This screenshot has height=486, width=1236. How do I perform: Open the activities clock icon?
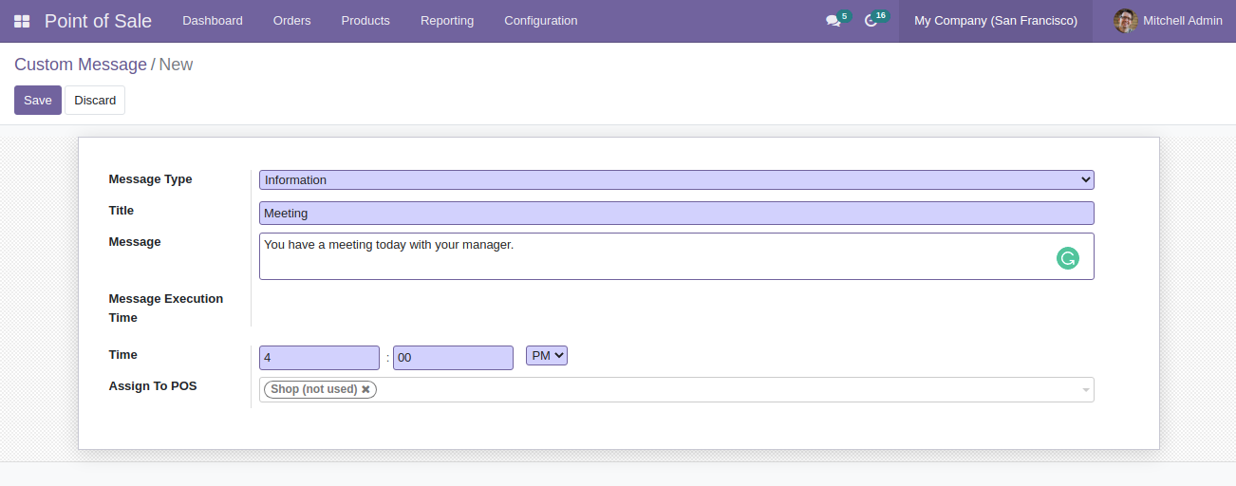tap(871, 21)
